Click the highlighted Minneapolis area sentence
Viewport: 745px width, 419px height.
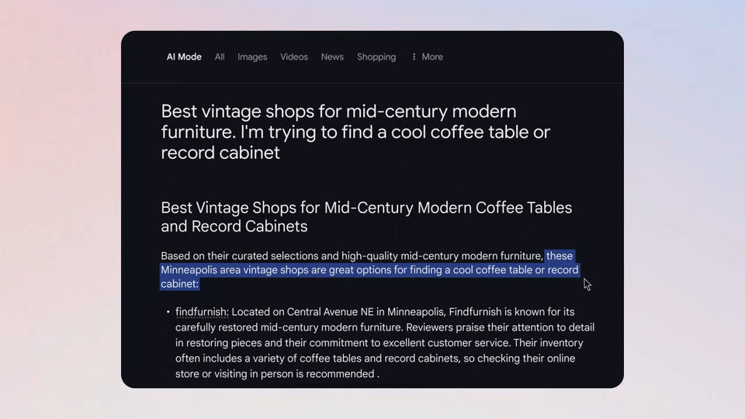tap(369, 270)
